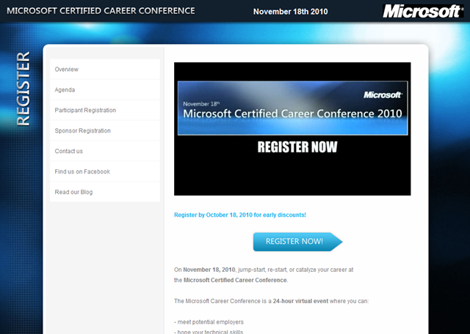Click the November 18th 2010 header date

point(290,12)
